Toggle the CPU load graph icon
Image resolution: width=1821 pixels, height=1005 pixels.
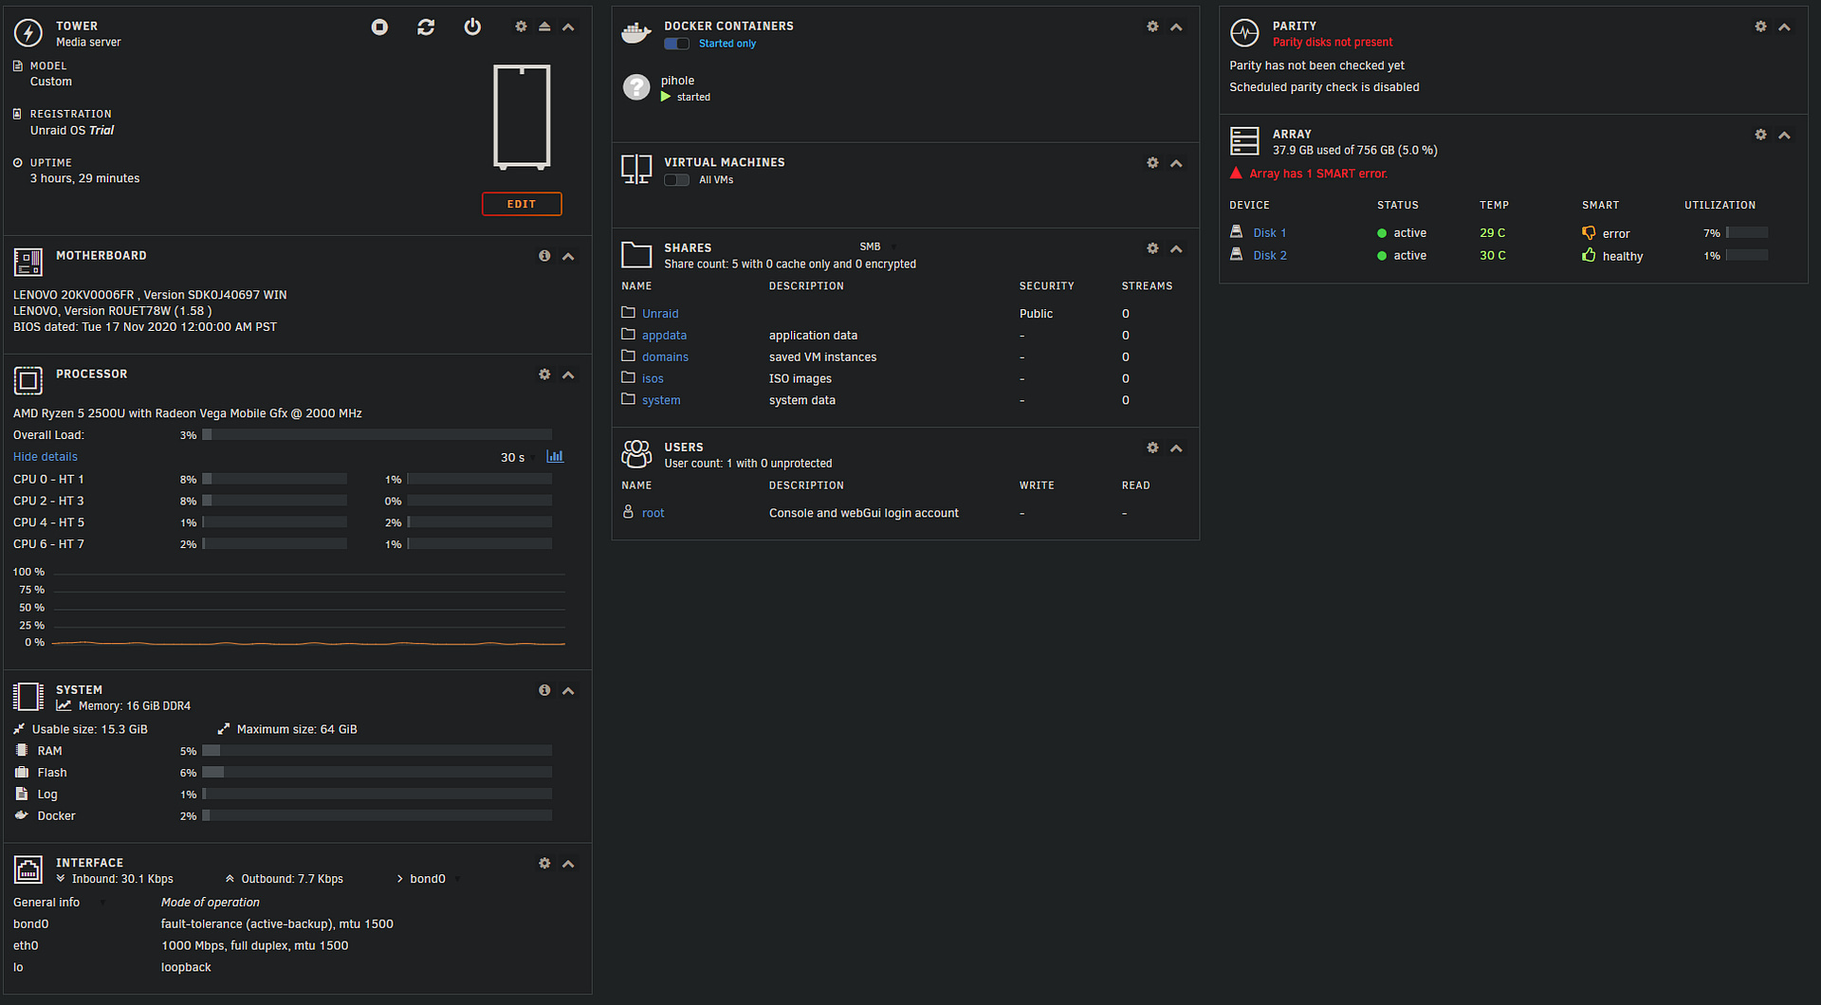pyautogui.click(x=555, y=457)
